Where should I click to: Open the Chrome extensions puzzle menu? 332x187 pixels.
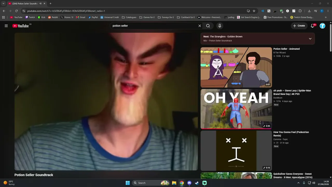300,11
